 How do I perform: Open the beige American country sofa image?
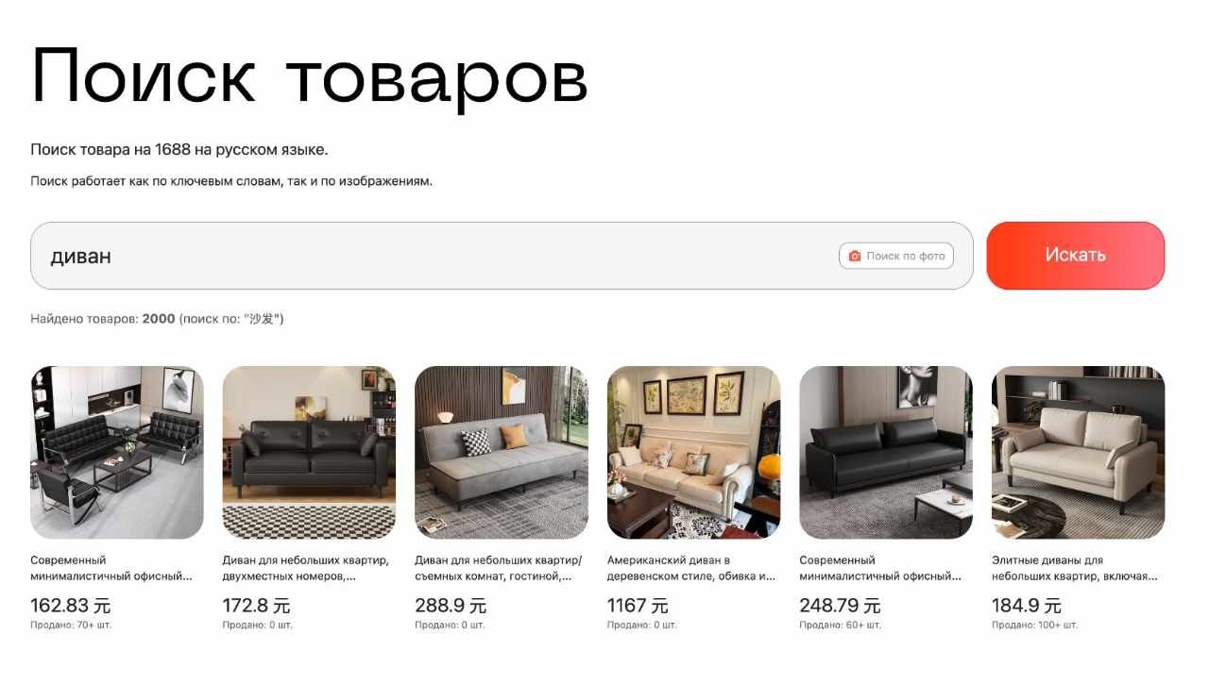(x=693, y=453)
